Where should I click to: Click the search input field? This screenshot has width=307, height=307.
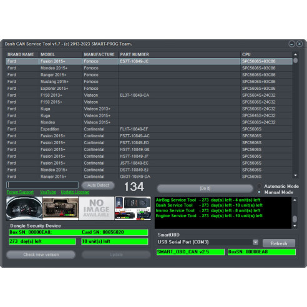click(x=42, y=185)
